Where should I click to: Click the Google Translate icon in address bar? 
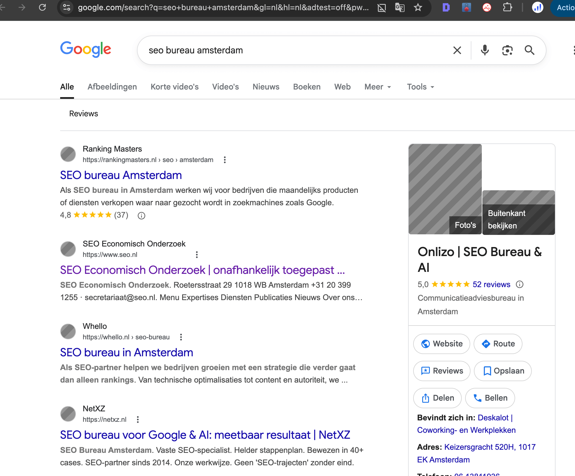(x=400, y=7)
